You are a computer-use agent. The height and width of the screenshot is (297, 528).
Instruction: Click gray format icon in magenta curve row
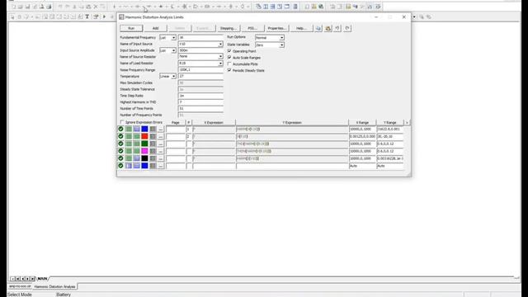(x=153, y=151)
